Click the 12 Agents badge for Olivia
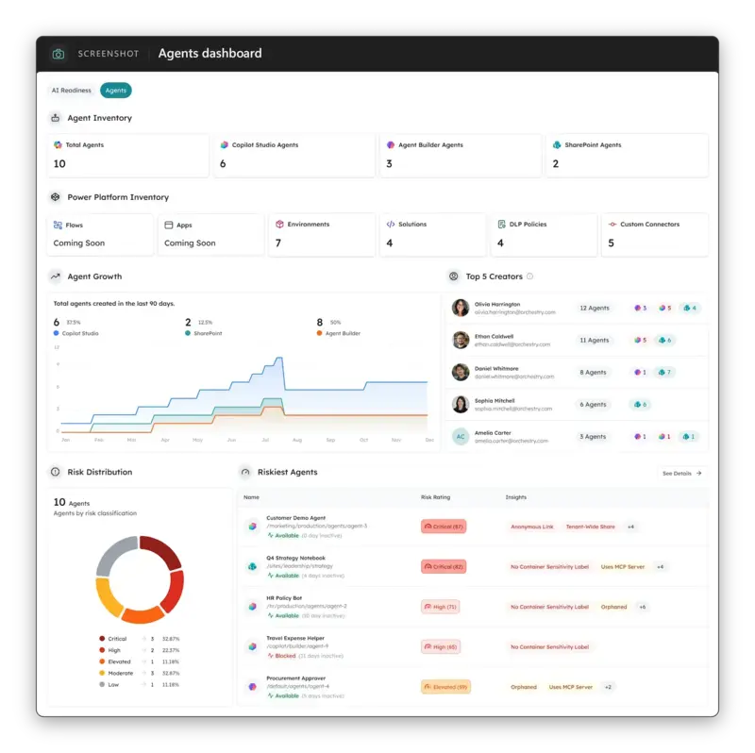This screenshot has width=755, height=753. [x=595, y=309]
